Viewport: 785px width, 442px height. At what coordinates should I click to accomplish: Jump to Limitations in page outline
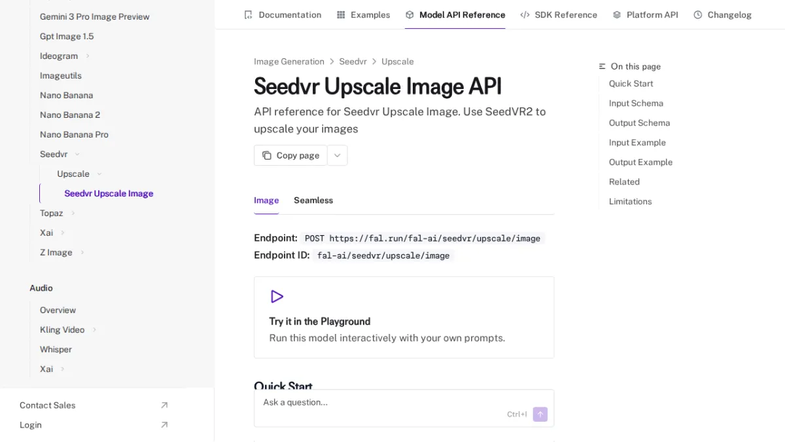tap(630, 202)
